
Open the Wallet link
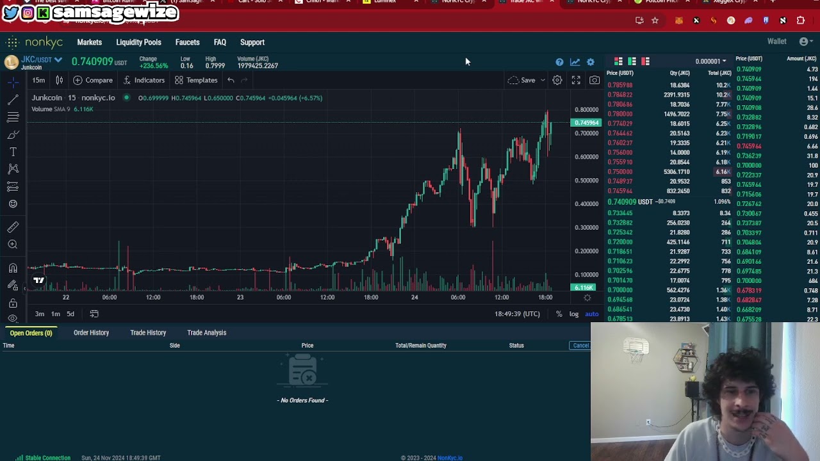(777, 42)
